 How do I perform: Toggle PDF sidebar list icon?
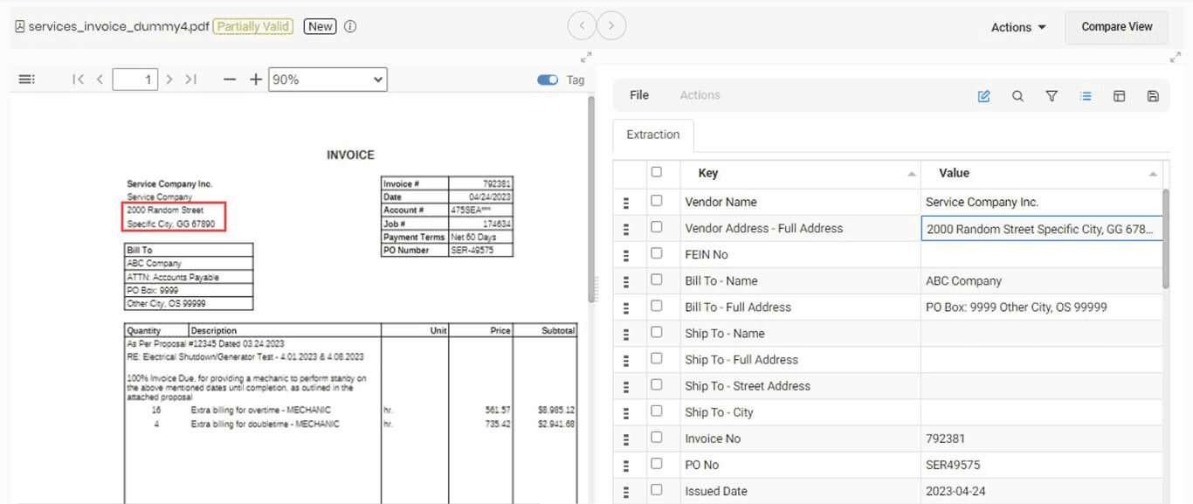(27, 79)
